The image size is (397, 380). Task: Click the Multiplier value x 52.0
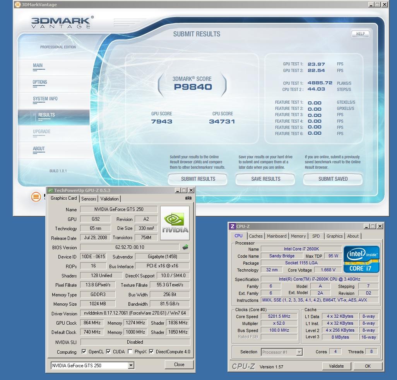[x=279, y=323]
